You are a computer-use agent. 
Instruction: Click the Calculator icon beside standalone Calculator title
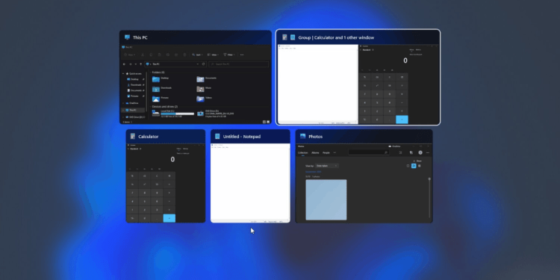coord(133,137)
